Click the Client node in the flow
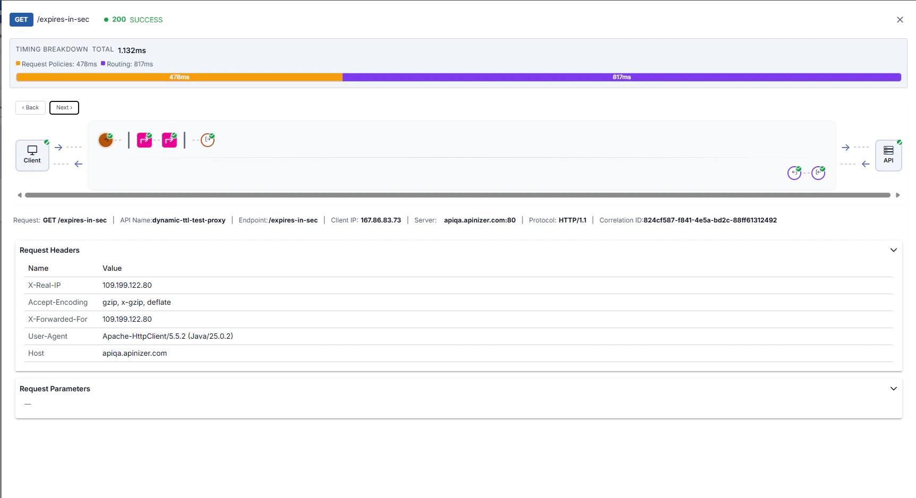916x498 pixels. pos(32,155)
